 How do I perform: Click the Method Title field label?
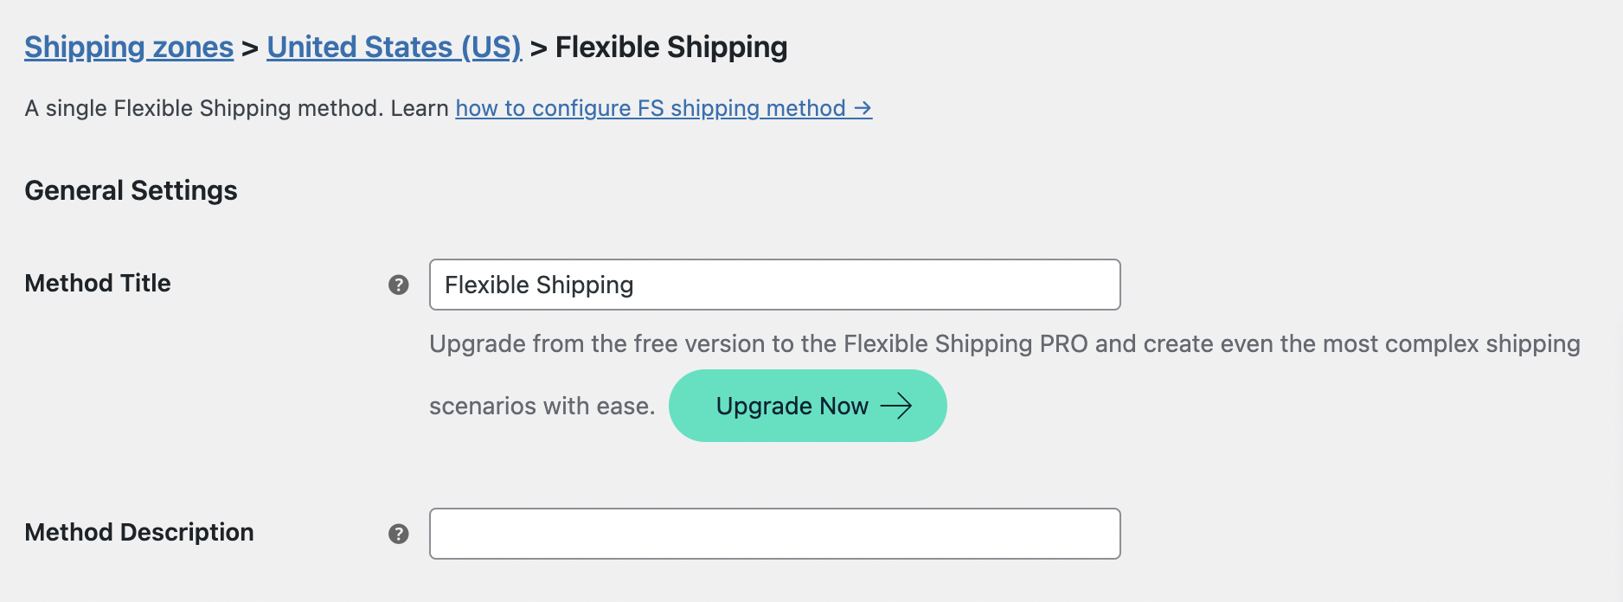97,282
